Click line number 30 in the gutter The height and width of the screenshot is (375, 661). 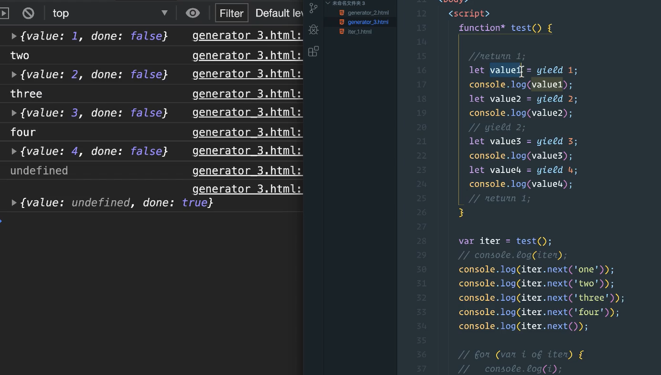click(x=422, y=269)
